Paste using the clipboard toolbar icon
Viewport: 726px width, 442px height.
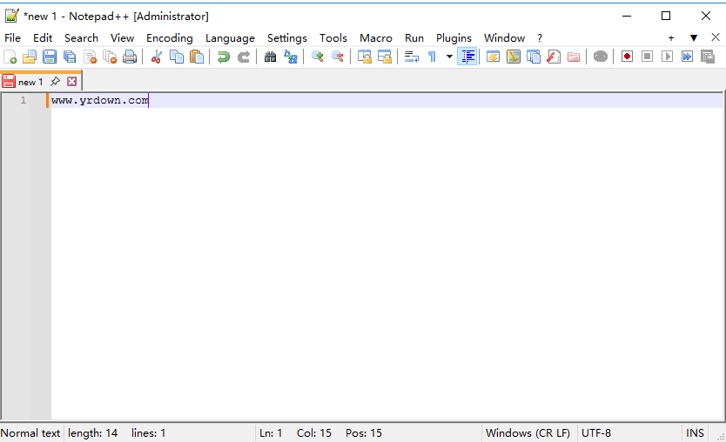click(x=197, y=57)
